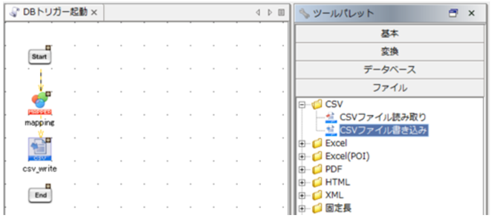The width and height of the screenshot is (491, 218).
Task: Go to the previous tab with the left arrow
Action: 258,13
